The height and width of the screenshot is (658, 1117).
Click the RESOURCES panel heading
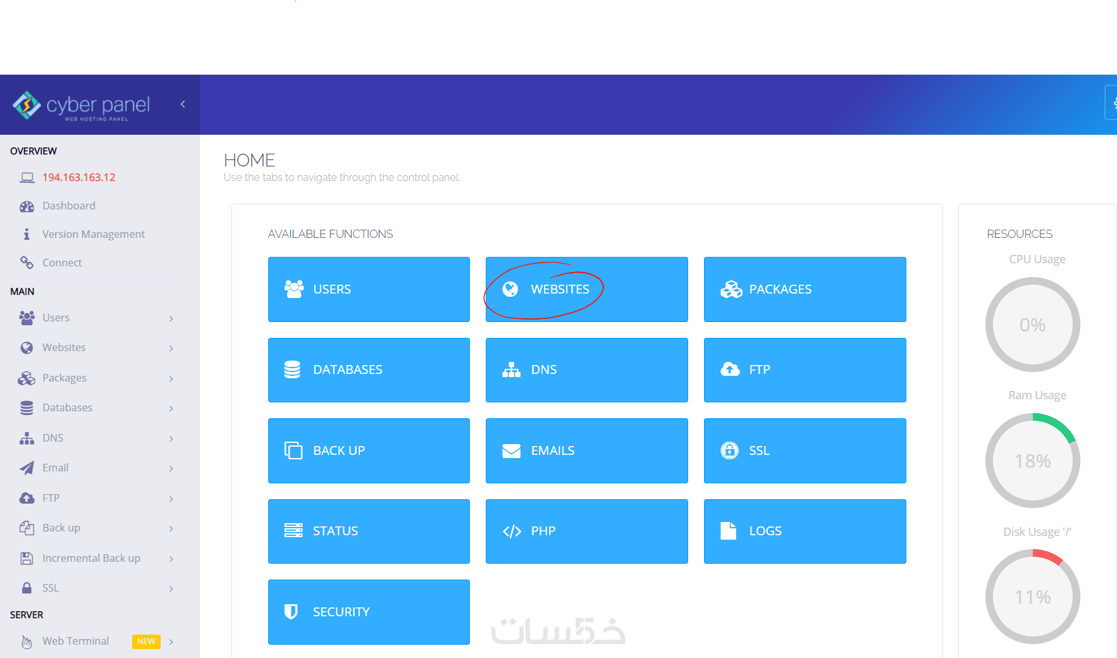pyautogui.click(x=1020, y=234)
